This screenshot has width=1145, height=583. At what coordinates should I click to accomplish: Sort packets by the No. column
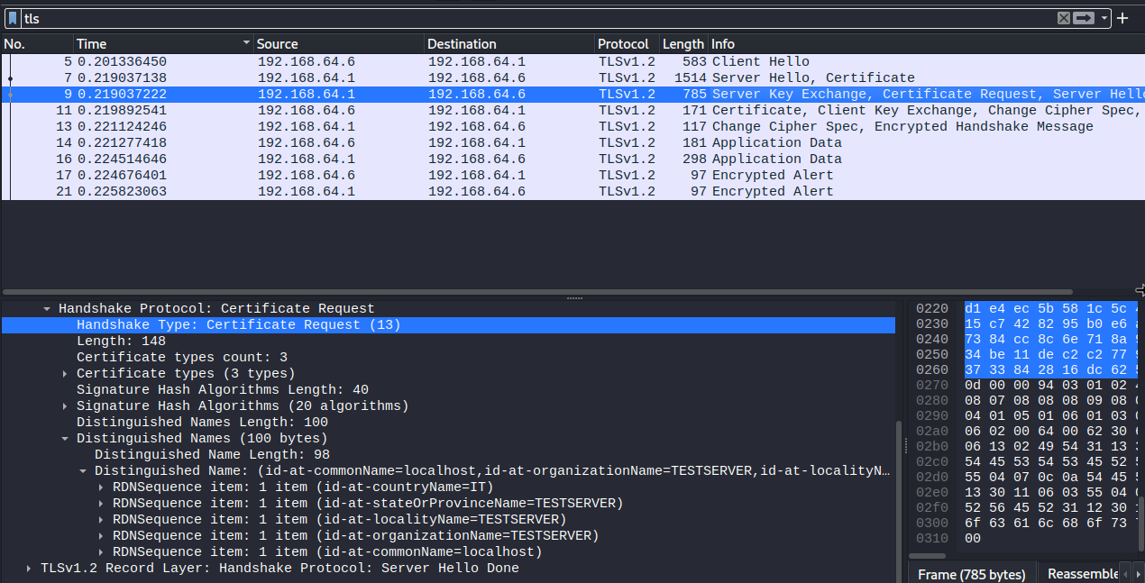(x=37, y=43)
